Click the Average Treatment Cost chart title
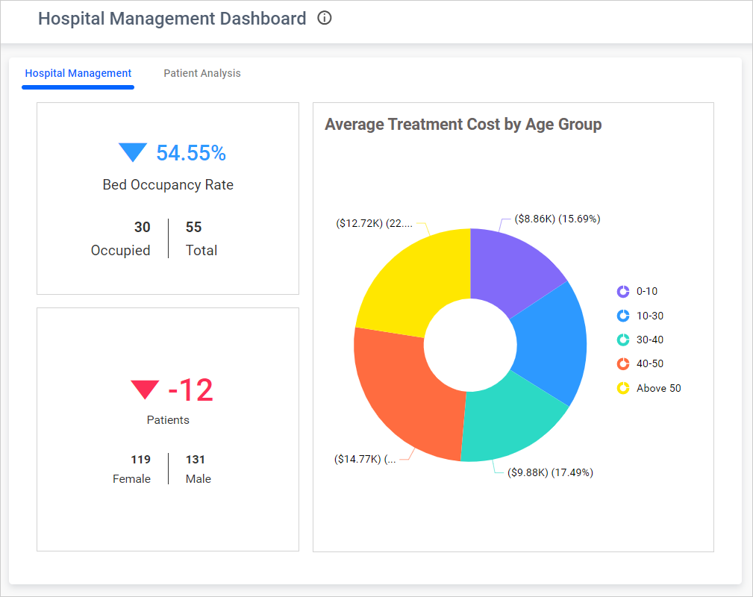The width and height of the screenshot is (753, 597). (x=463, y=125)
